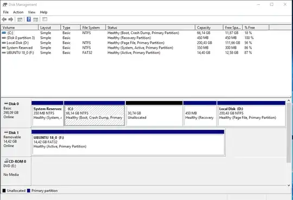Click the "Primary partition" legend label
Screen dimensions: 293x200
44,191
